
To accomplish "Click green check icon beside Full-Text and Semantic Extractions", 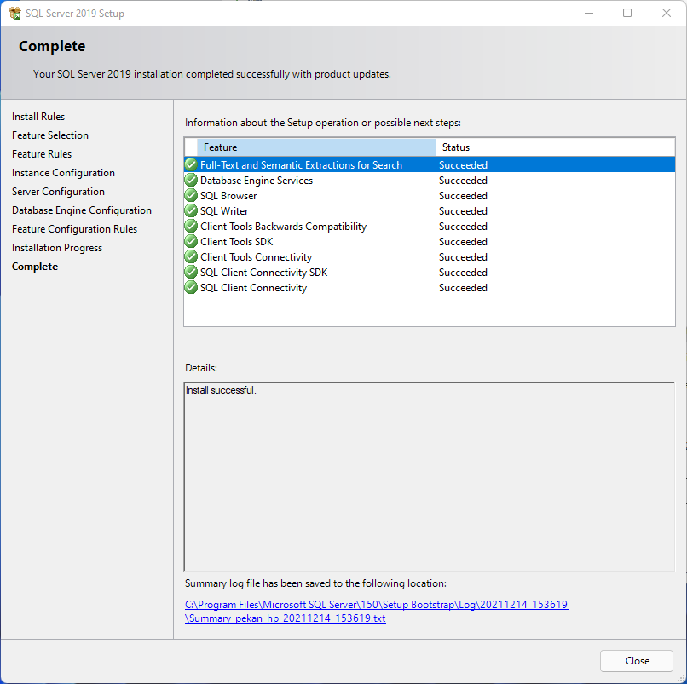I will point(191,164).
